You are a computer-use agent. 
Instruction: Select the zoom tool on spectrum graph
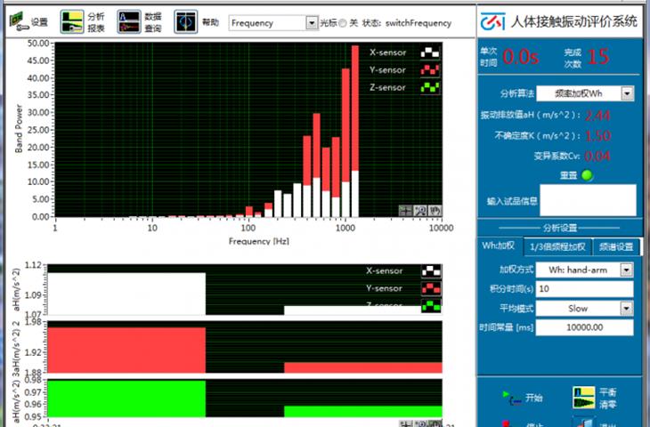(x=420, y=211)
